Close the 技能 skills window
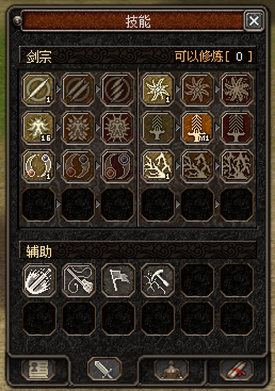The width and height of the screenshot is (275, 391). click(253, 21)
